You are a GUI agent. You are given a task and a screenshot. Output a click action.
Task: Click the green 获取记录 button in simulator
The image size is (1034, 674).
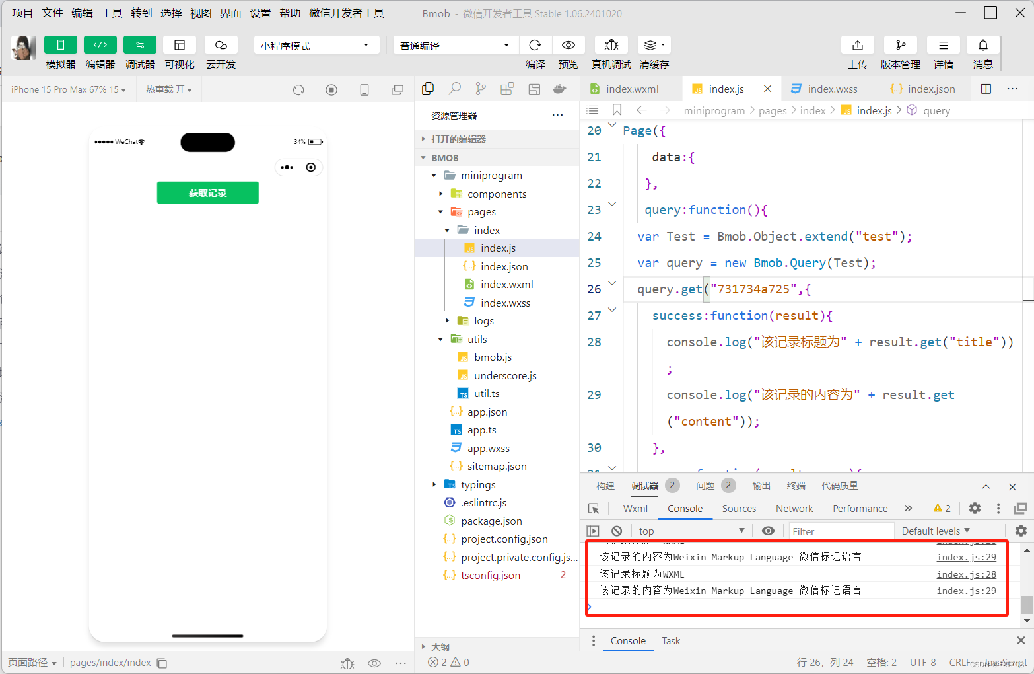[x=208, y=193]
